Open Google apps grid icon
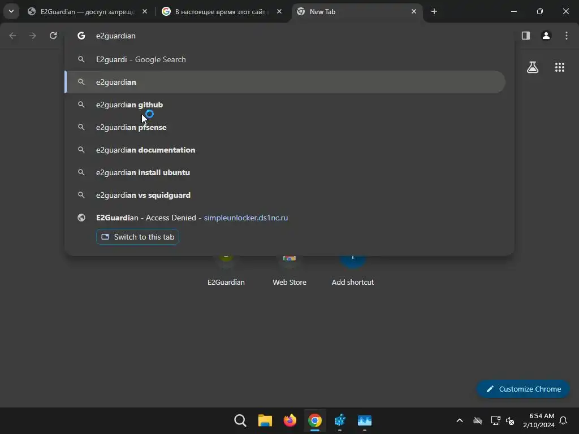 (560, 67)
